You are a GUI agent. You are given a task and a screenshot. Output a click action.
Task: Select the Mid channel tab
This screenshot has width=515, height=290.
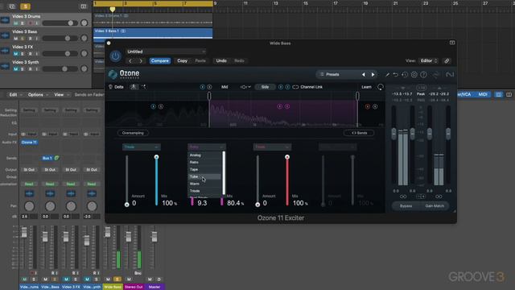pyautogui.click(x=225, y=87)
